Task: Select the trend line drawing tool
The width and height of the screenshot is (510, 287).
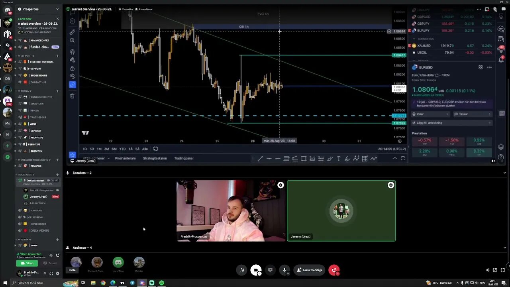Action: click(x=260, y=159)
